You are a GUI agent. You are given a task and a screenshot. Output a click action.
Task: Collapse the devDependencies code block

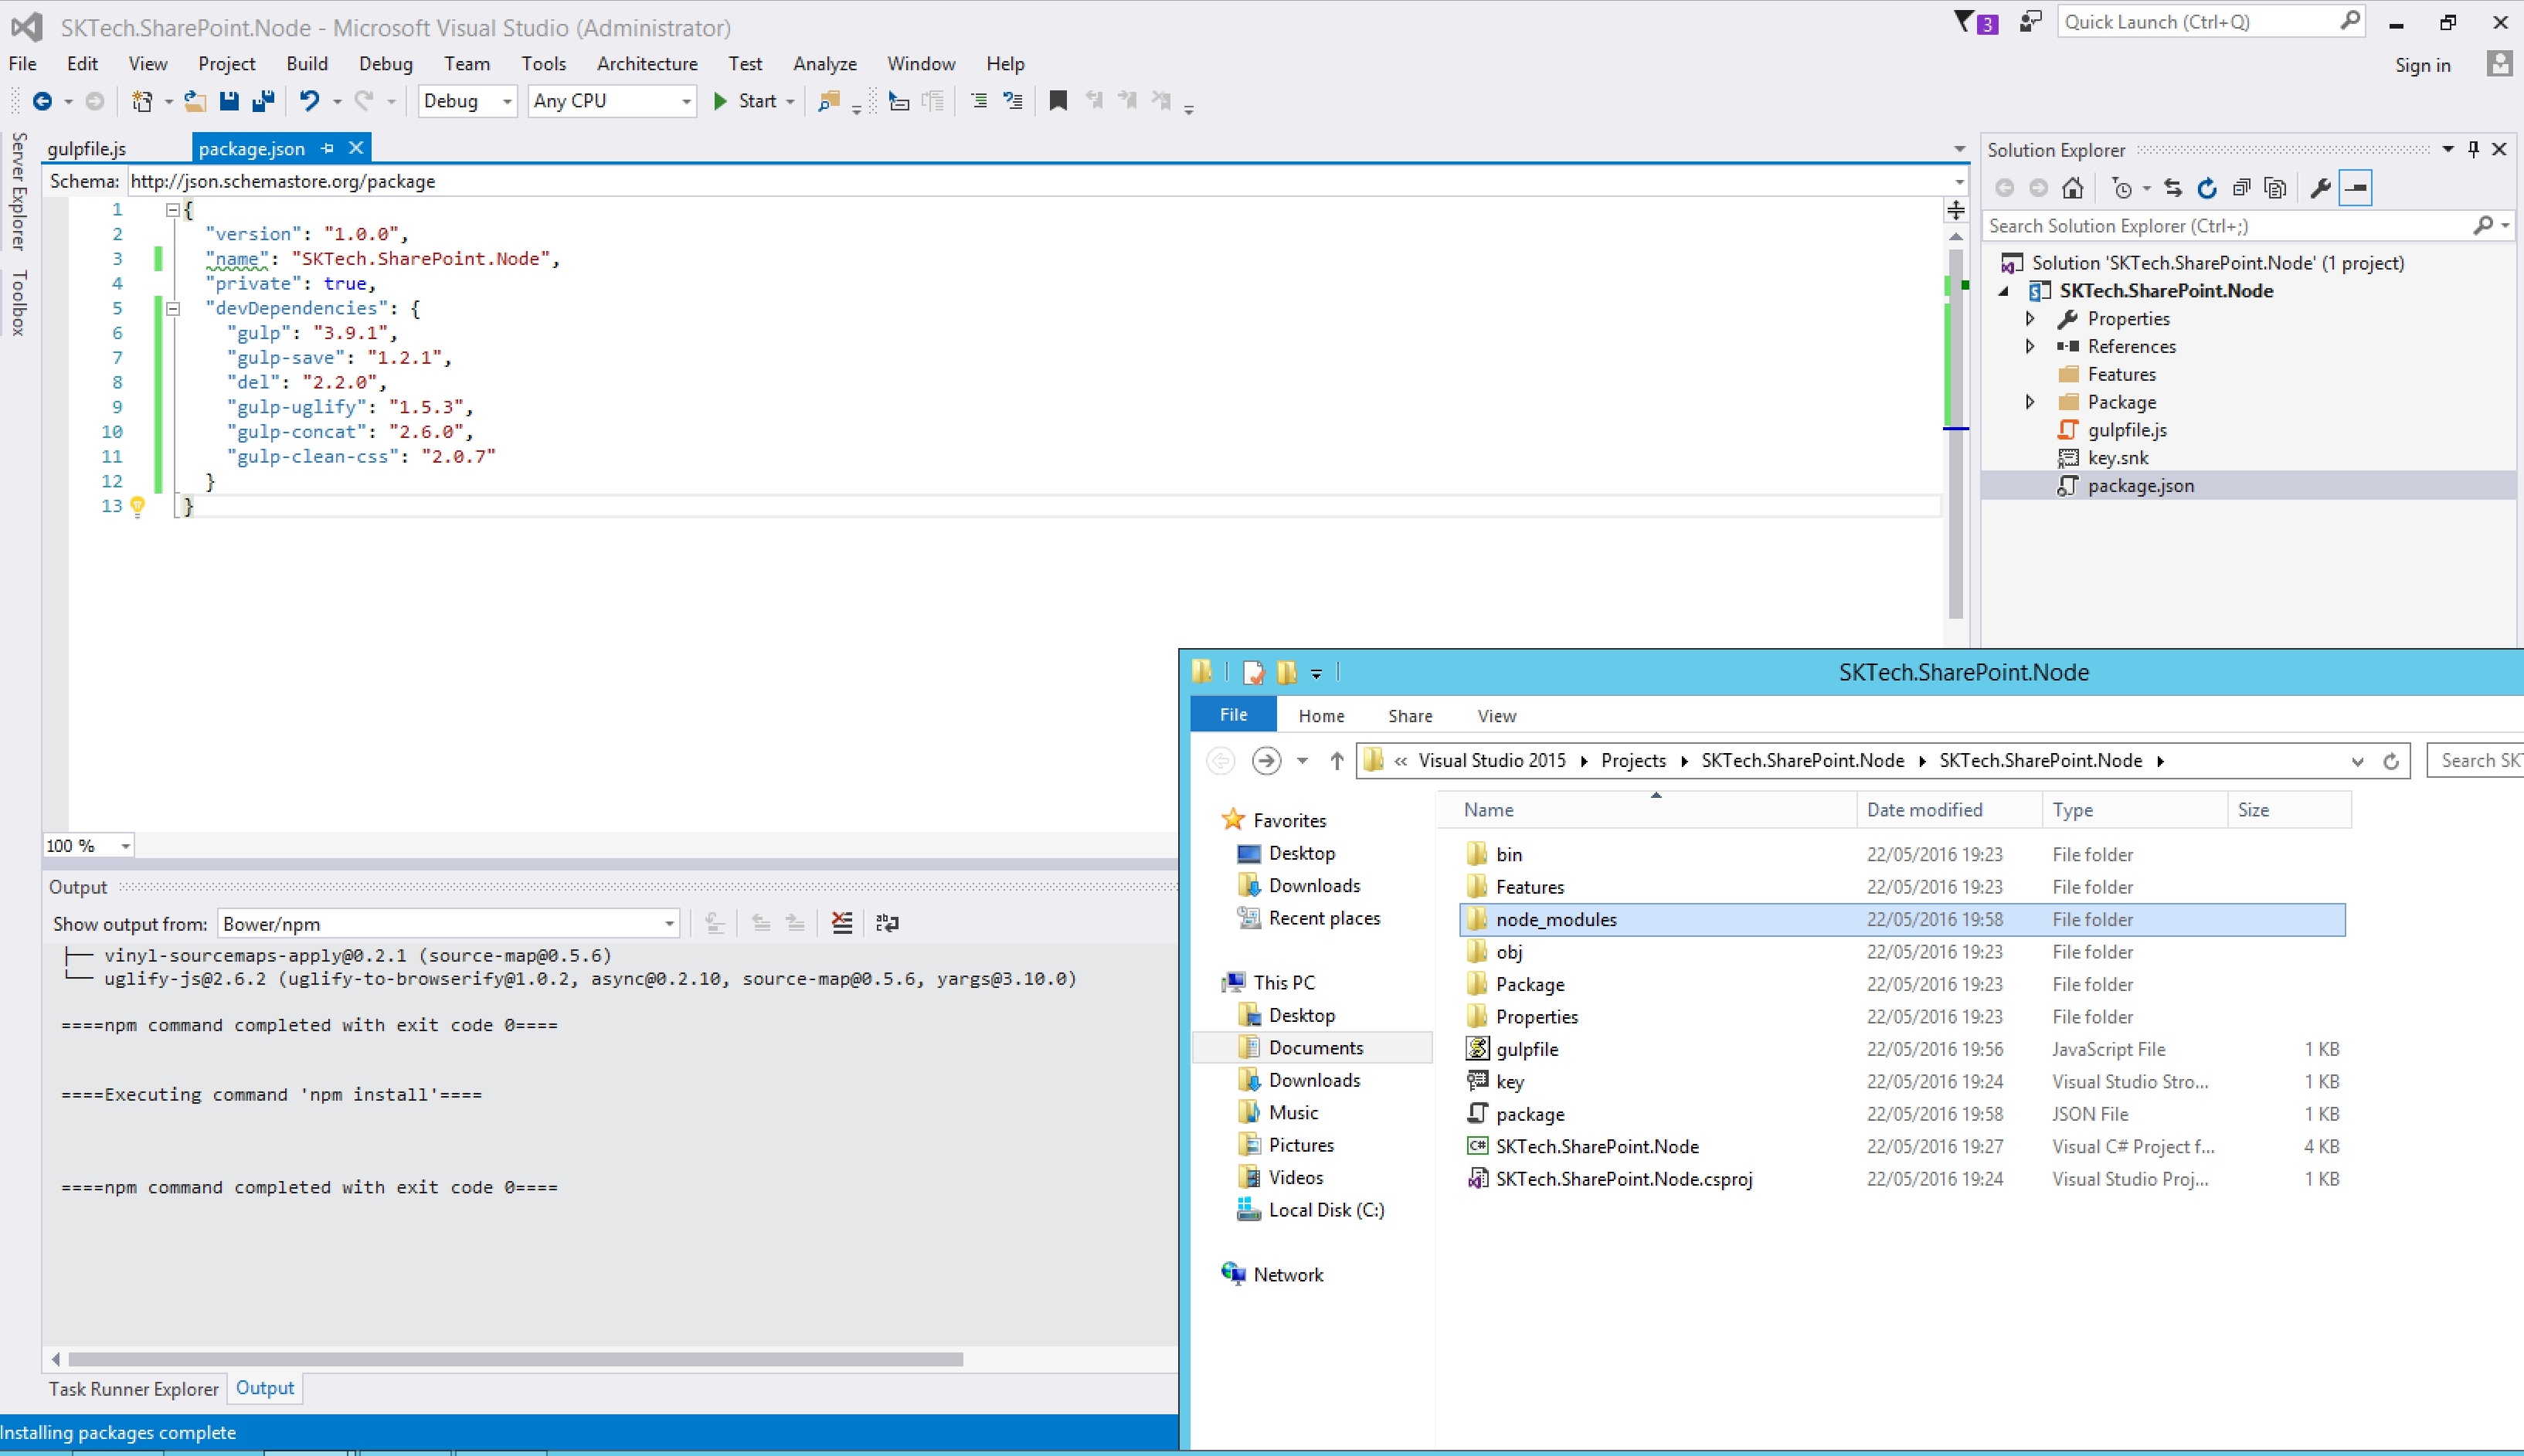point(173,309)
